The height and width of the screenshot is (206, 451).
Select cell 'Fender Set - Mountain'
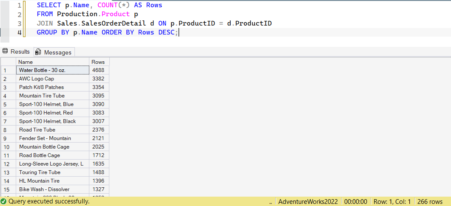53,138
